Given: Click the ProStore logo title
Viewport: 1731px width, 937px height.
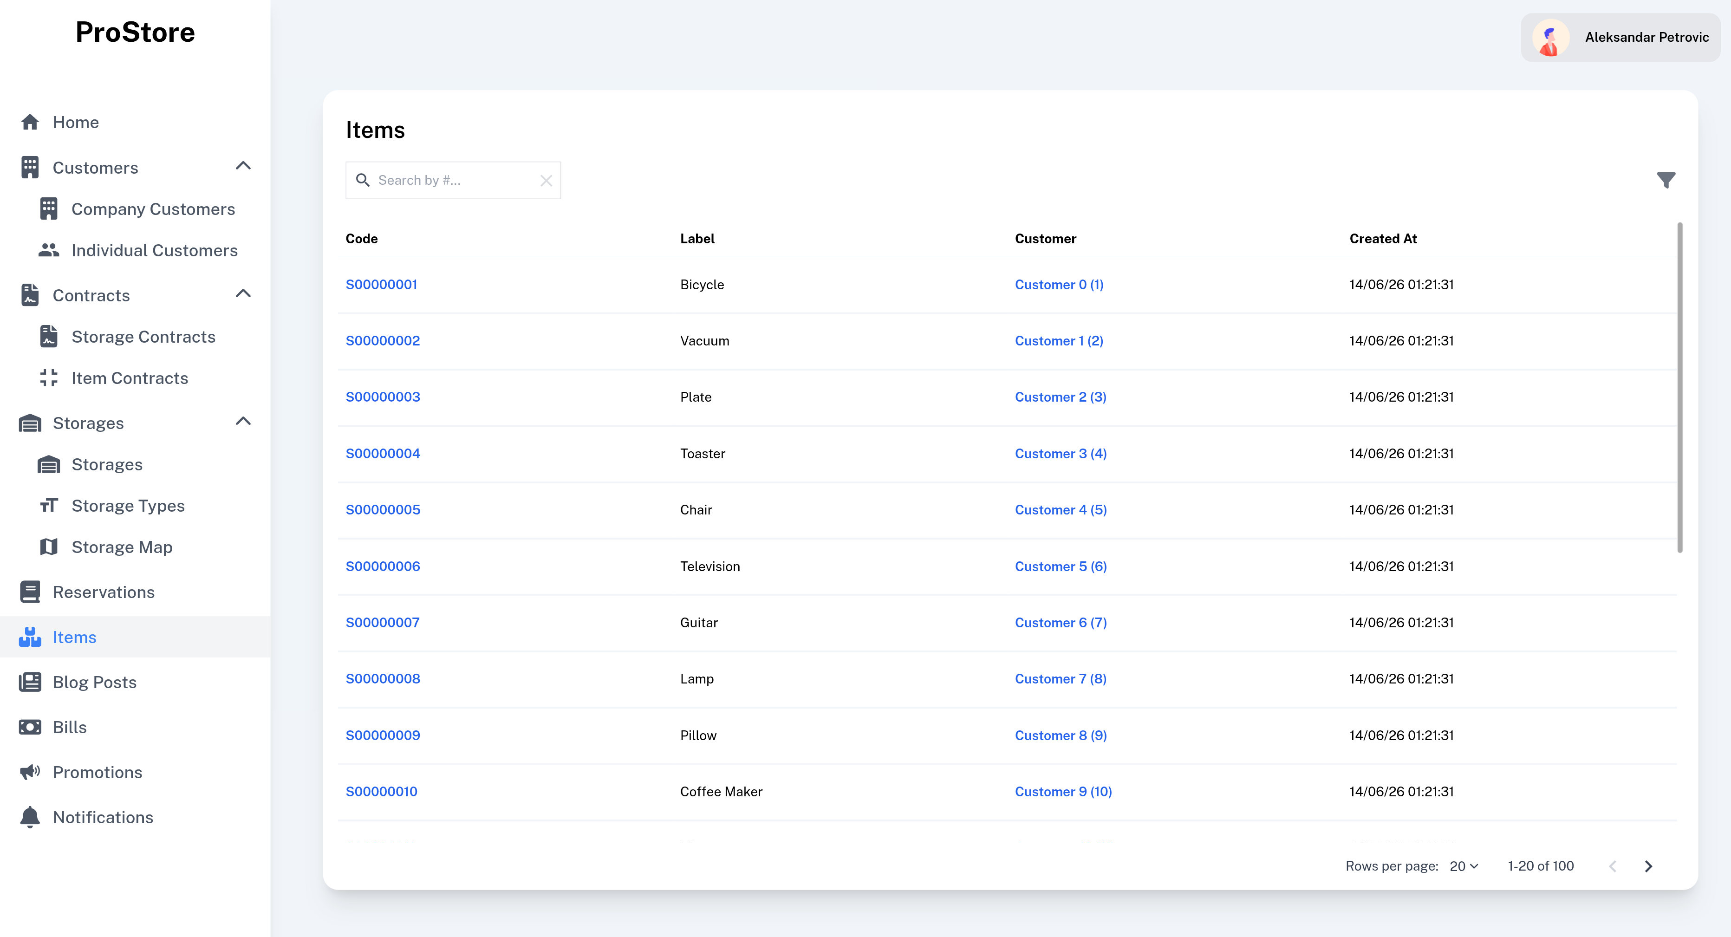Looking at the screenshot, I should click(135, 32).
